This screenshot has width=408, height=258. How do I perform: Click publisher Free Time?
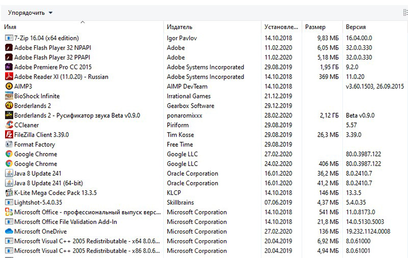point(180,144)
